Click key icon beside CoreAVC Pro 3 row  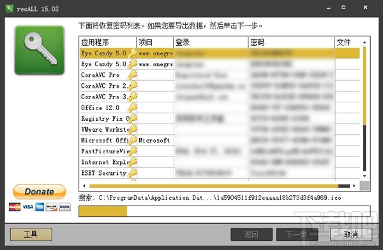(133, 97)
